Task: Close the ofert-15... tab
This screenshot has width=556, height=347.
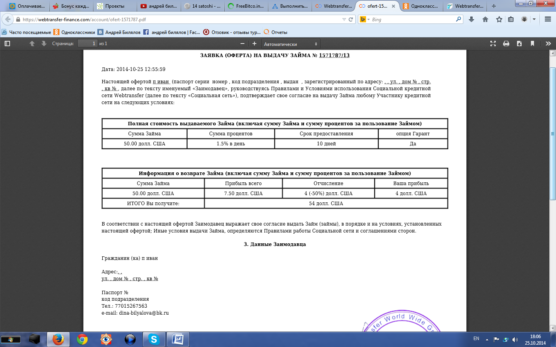Action: point(393,6)
